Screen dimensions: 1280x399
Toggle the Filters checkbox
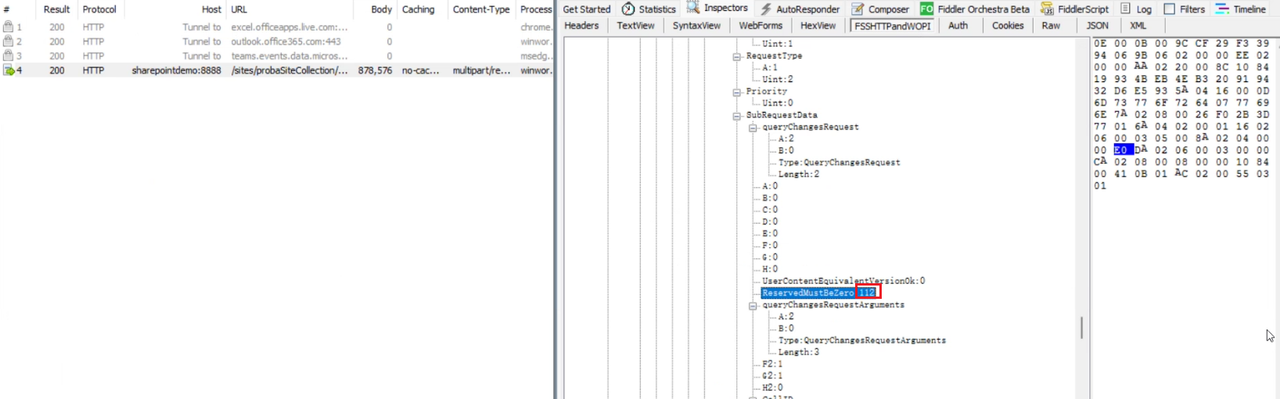click(1170, 9)
